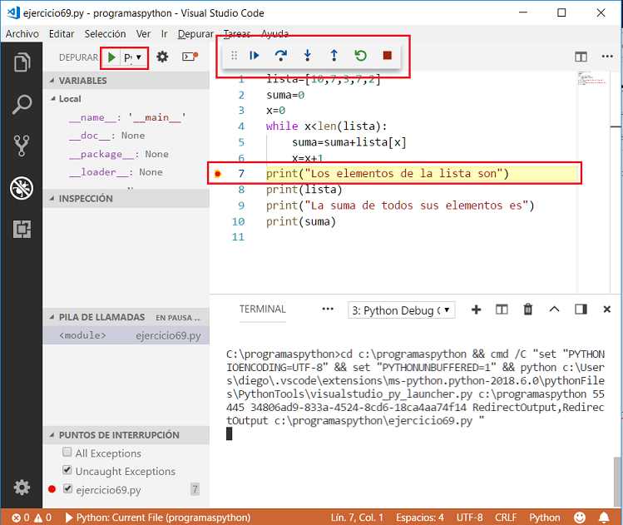Click Espacios: 4 indentation setting

tap(420, 518)
